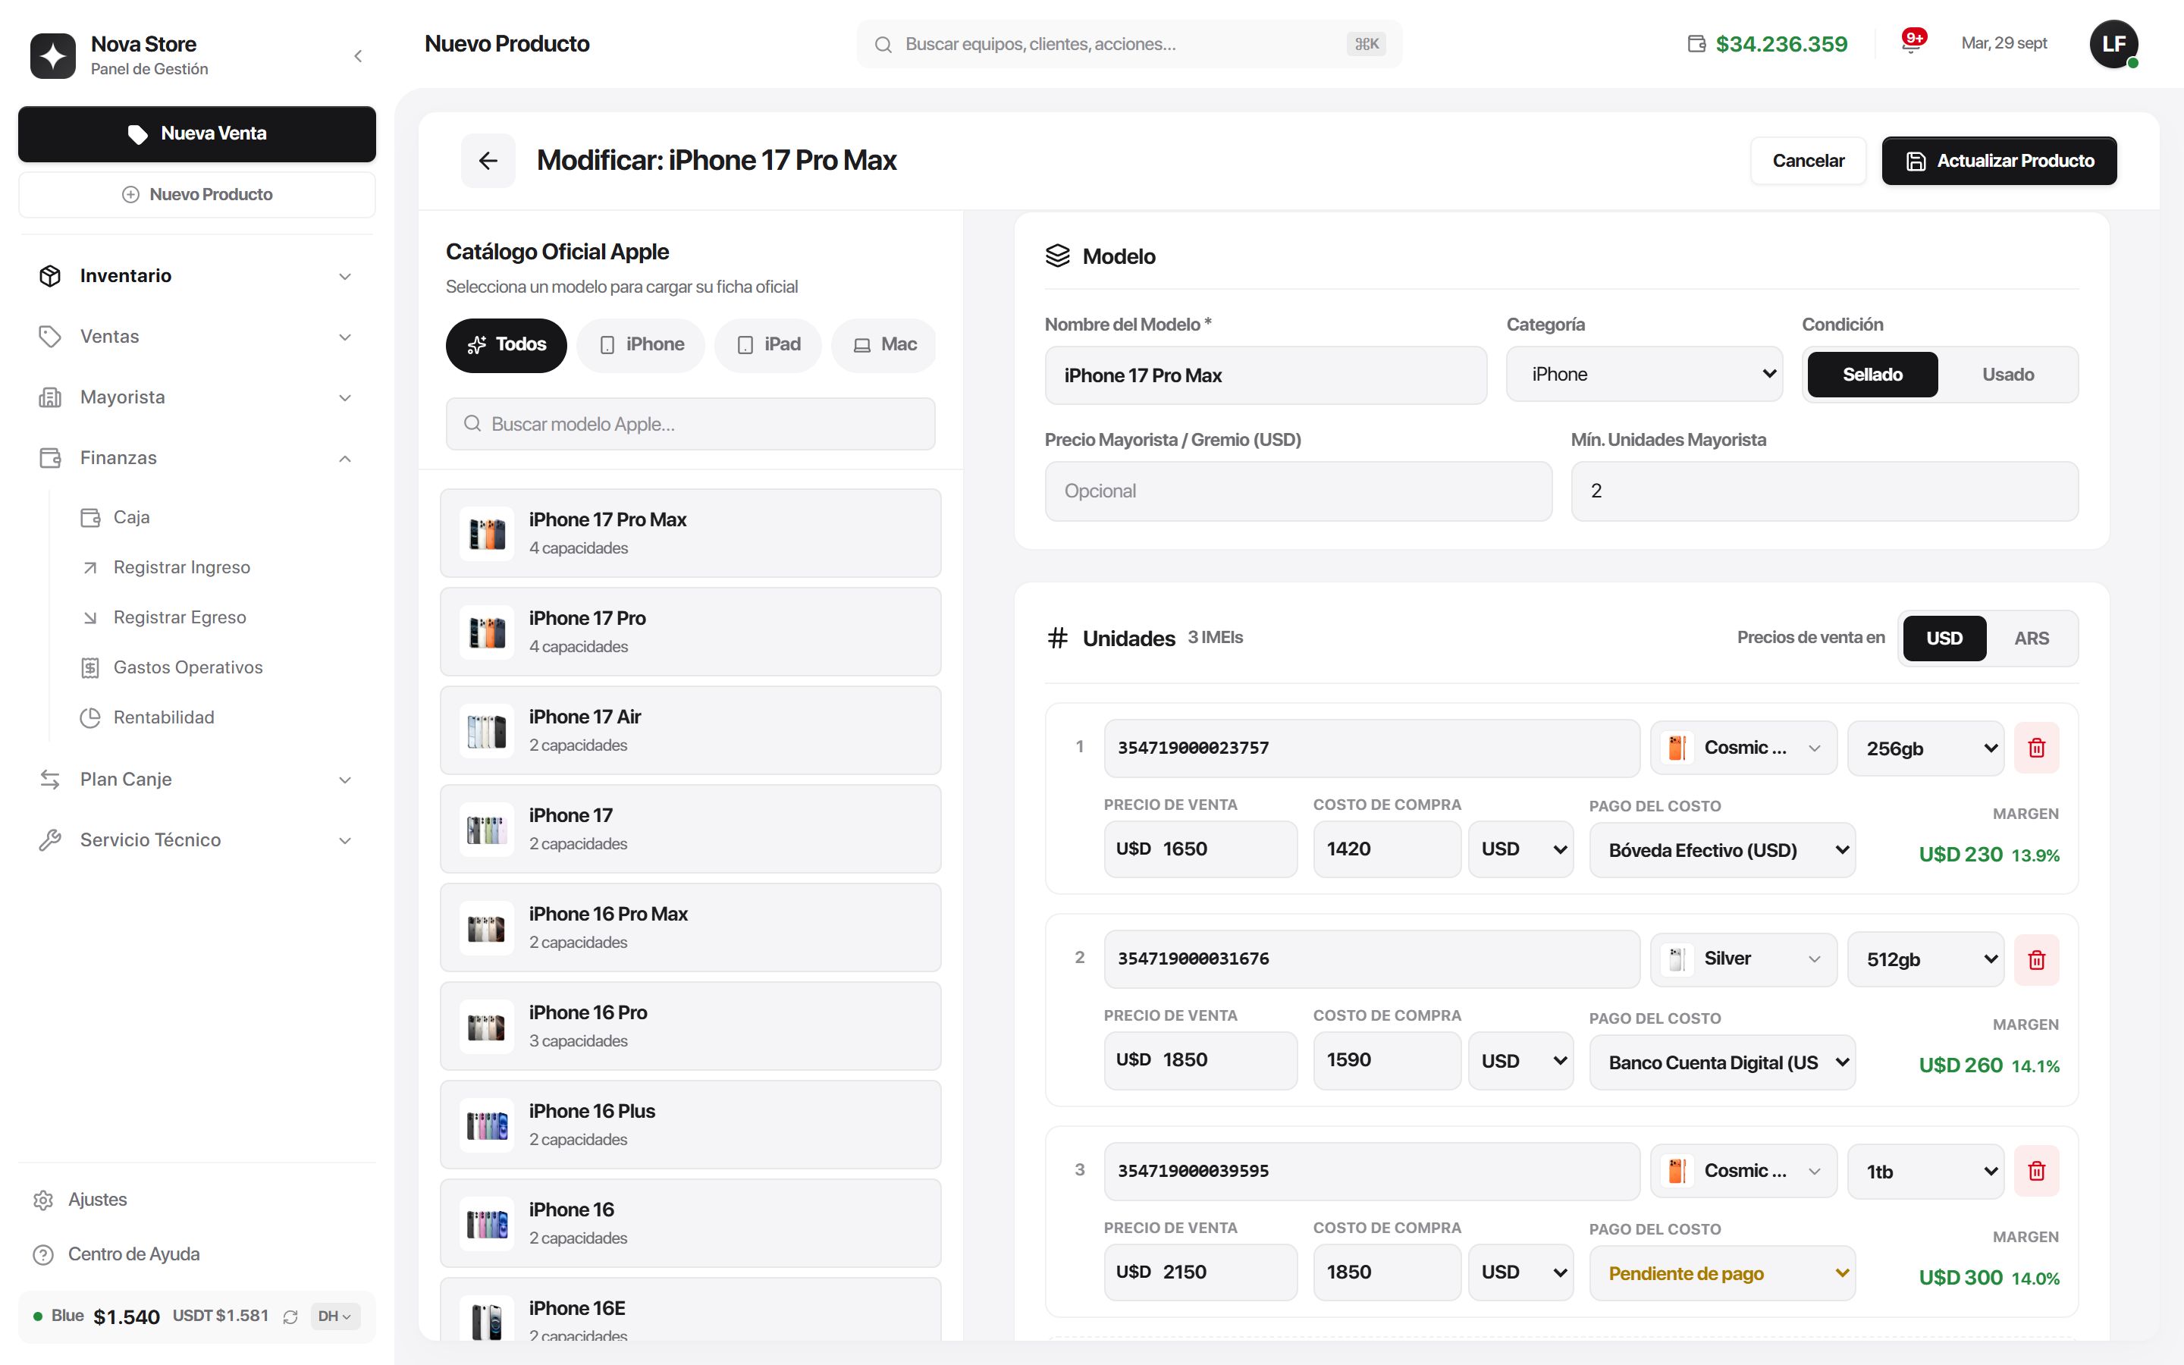Collapse the Finanzas section

196,458
